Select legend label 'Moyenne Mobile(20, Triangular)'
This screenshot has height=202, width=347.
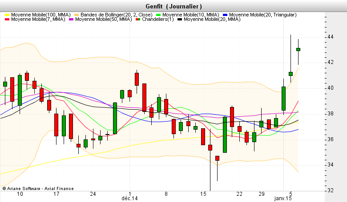click(x=262, y=15)
